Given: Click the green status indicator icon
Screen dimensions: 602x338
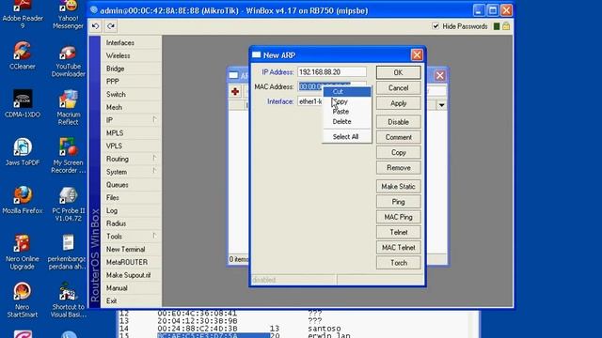Looking at the screenshot, I should point(497,26).
